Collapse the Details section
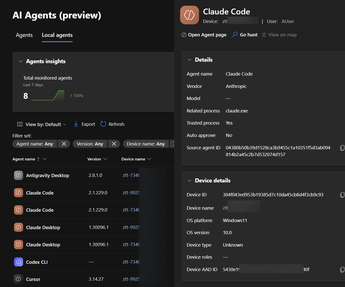This screenshot has width=345, height=287. point(190,60)
